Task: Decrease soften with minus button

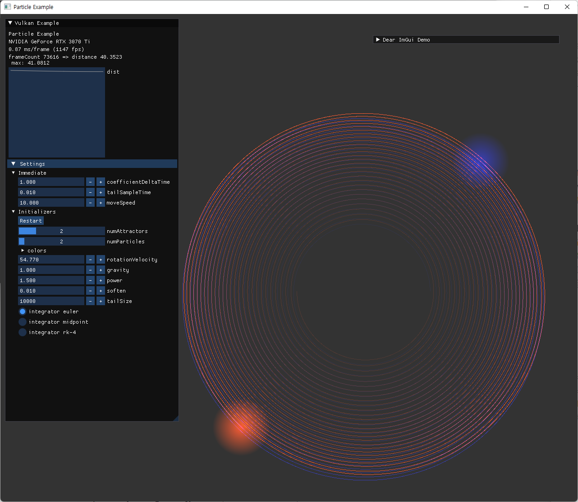Action: pos(90,291)
